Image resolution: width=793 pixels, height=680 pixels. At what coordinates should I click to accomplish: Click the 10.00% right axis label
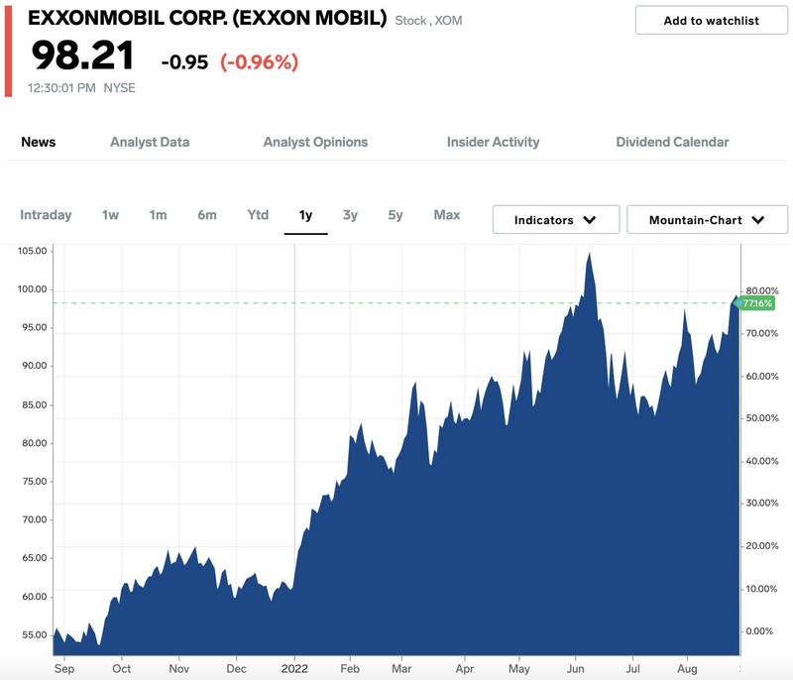pos(762,589)
